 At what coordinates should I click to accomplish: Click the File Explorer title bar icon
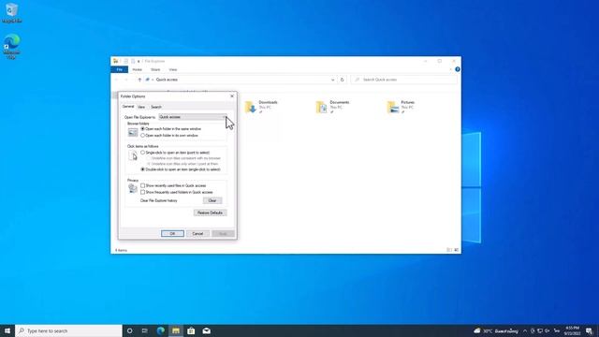[x=115, y=61]
